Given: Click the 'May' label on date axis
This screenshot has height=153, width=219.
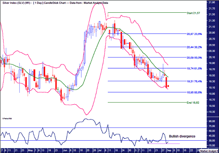Looking at the screenshot, I should pos(30,150).
